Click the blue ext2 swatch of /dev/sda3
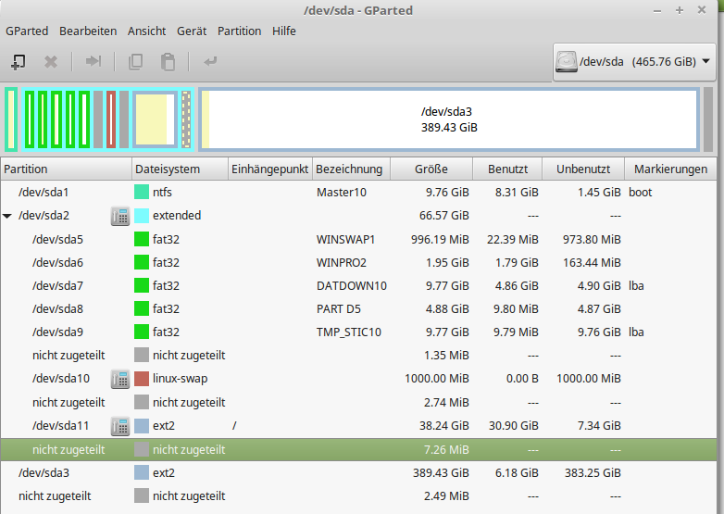The image size is (724, 514). 142,473
